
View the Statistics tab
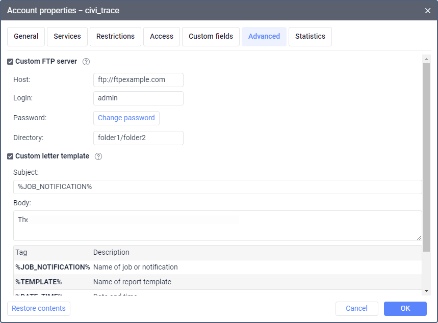[x=310, y=37]
